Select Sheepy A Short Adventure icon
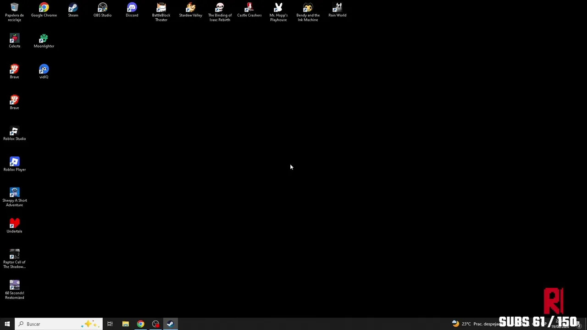The width and height of the screenshot is (587, 330). click(x=14, y=197)
